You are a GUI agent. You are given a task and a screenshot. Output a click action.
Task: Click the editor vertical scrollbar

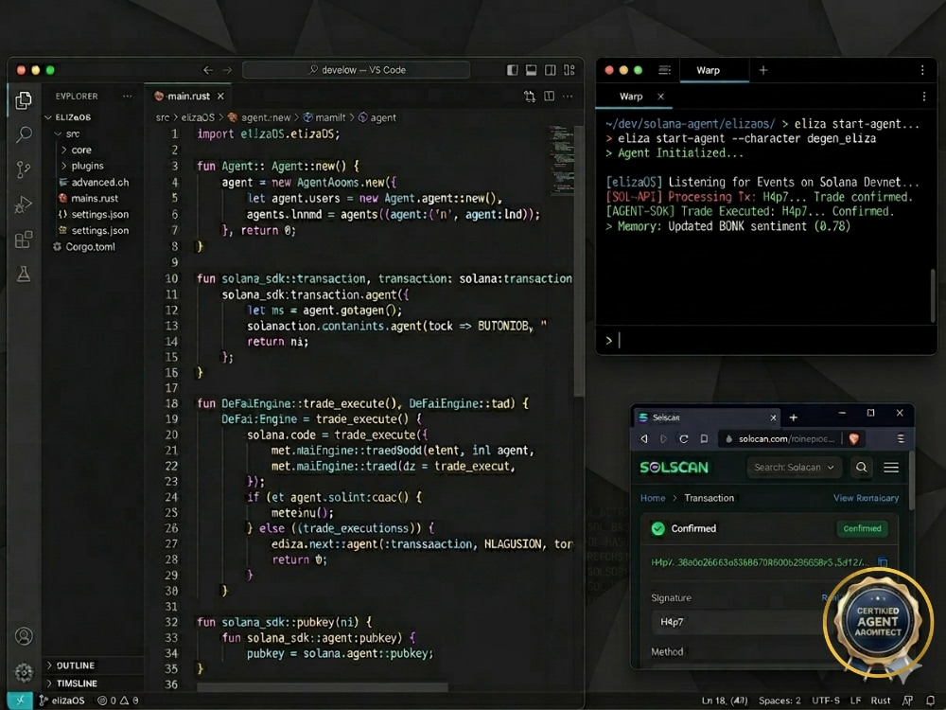tap(579, 261)
